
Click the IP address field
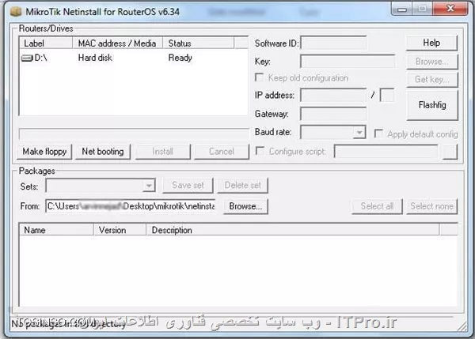tap(333, 96)
